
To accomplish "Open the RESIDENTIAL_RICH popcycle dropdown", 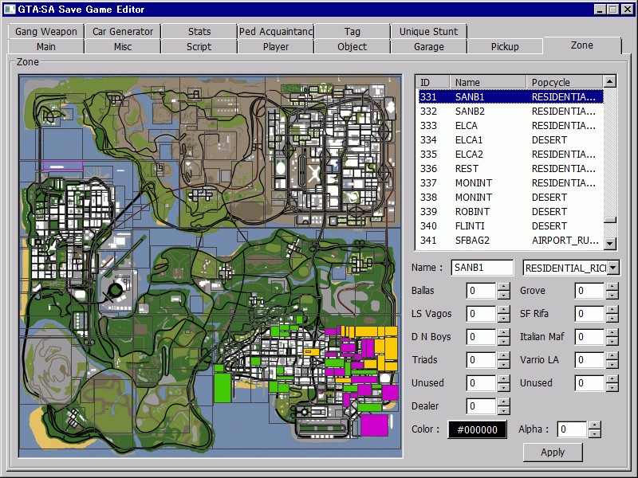I will [x=613, y=268].
